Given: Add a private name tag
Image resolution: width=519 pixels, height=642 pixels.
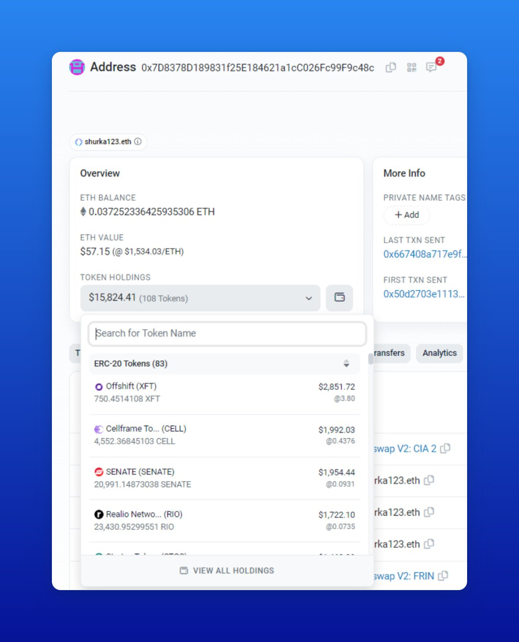Looking at the screenshot, I should [x=407, y=215].
